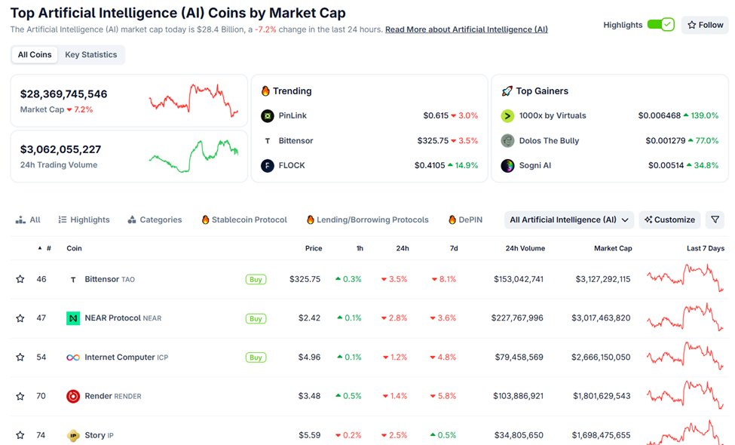Switch to the Key Statistics tab
The height and width of the screenshot is (445, 735).
90,54
